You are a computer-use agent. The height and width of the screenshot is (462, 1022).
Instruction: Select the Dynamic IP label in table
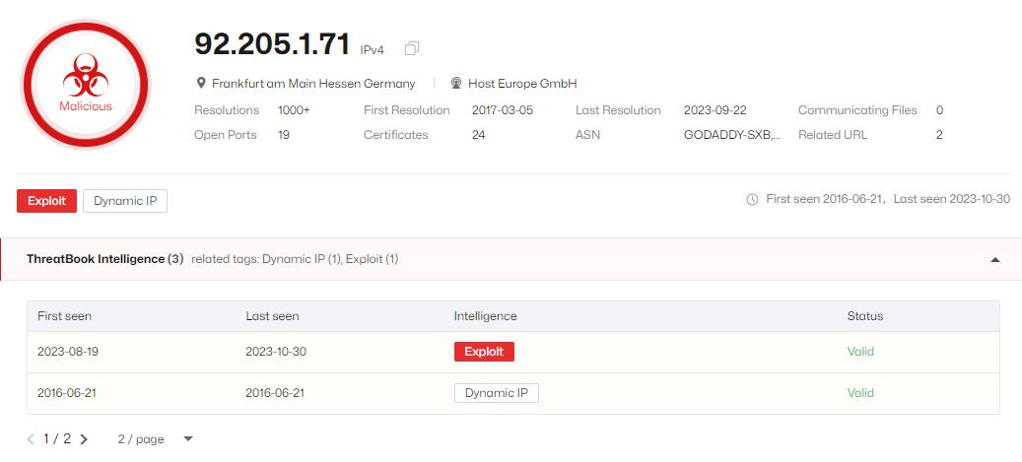pos(497,393)
